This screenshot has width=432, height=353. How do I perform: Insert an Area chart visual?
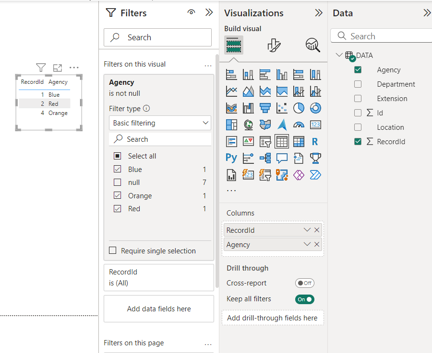[x=248, y=91]
